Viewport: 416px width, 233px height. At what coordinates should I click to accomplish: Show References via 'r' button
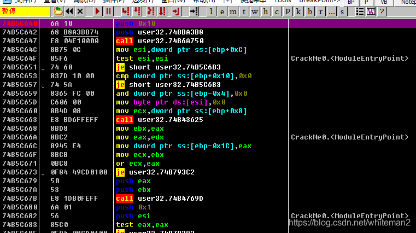point(320,11)
